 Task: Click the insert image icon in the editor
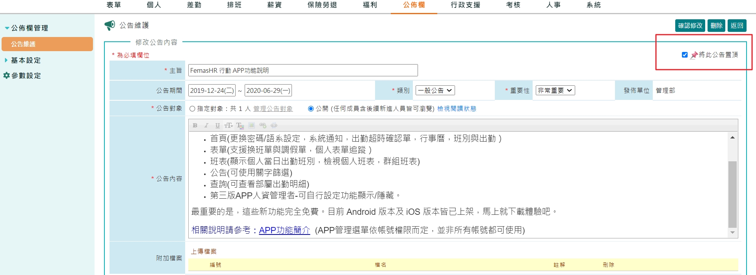251,126
